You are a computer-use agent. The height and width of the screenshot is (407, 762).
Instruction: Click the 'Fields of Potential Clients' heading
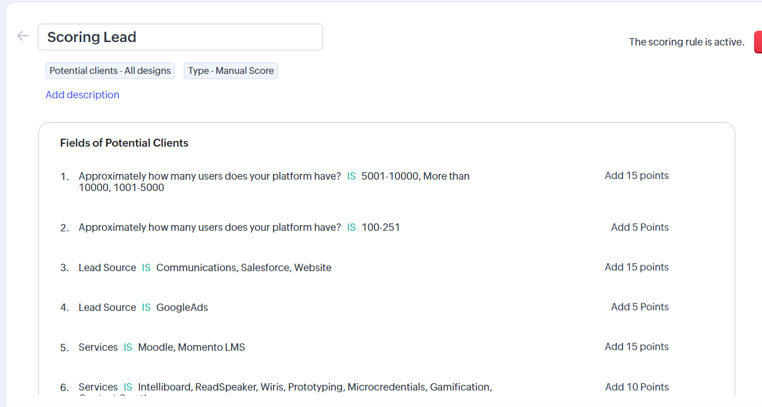click(124, 143)
